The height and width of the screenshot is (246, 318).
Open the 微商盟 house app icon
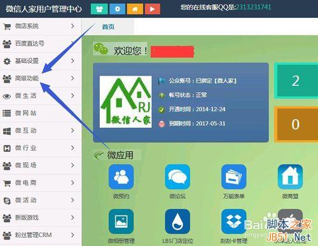tap(290, 177)
